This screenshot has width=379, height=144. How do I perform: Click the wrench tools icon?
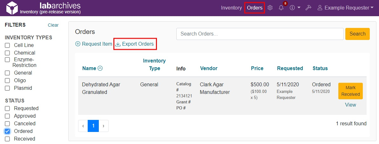point(308,8)
